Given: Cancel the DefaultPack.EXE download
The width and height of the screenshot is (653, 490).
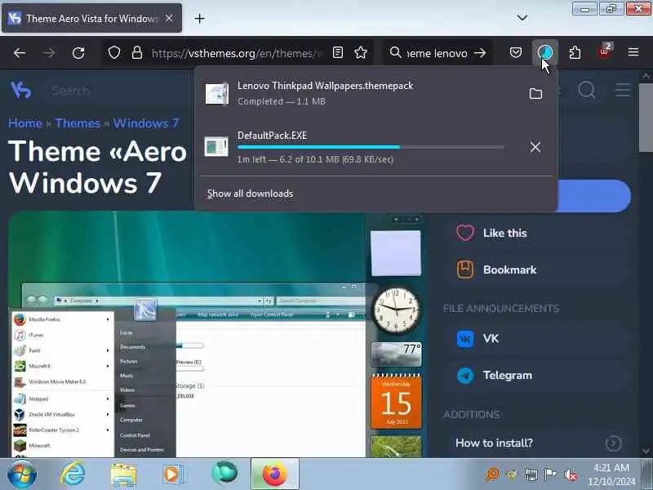Looking at the screenshot, I should [535, 147].
